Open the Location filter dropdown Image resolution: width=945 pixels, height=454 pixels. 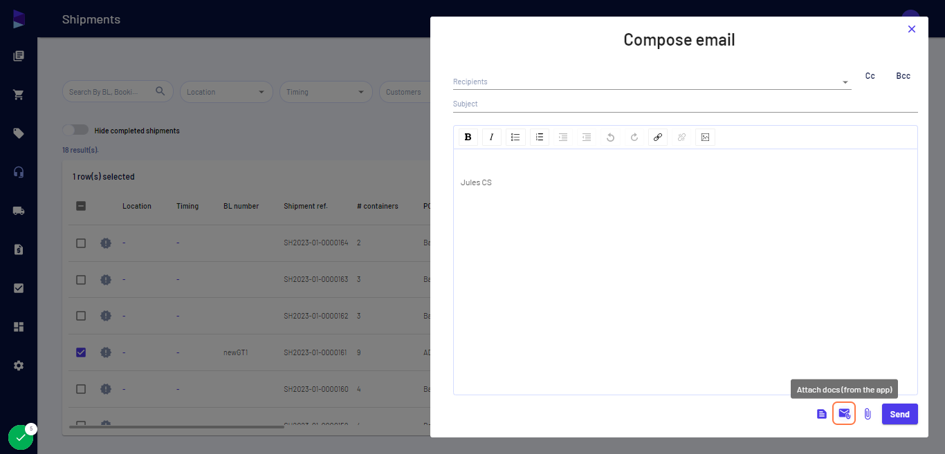point(226,92)
